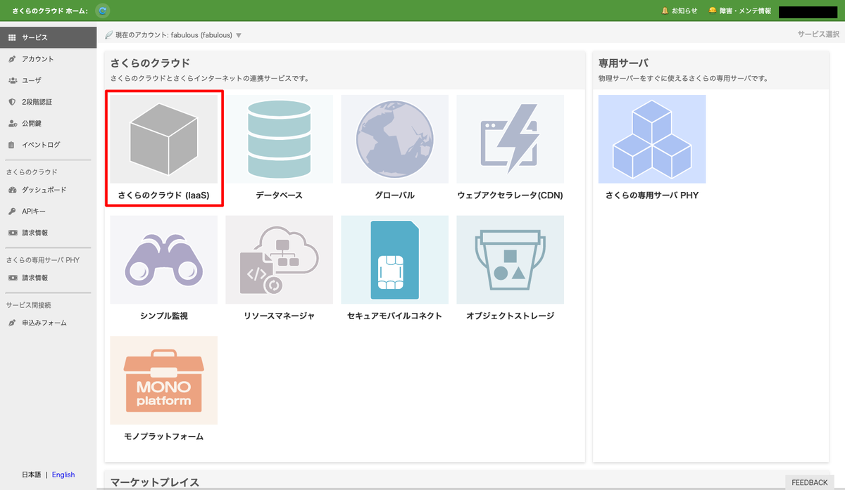Open the MONO platform toolbox icon

[164, 380]
